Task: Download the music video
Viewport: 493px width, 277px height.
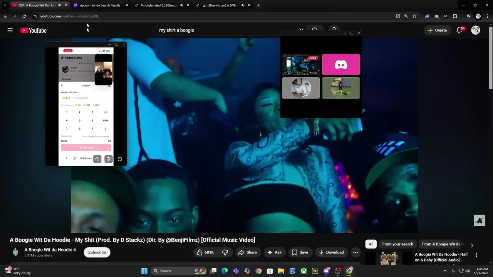Action: [331, 252]
